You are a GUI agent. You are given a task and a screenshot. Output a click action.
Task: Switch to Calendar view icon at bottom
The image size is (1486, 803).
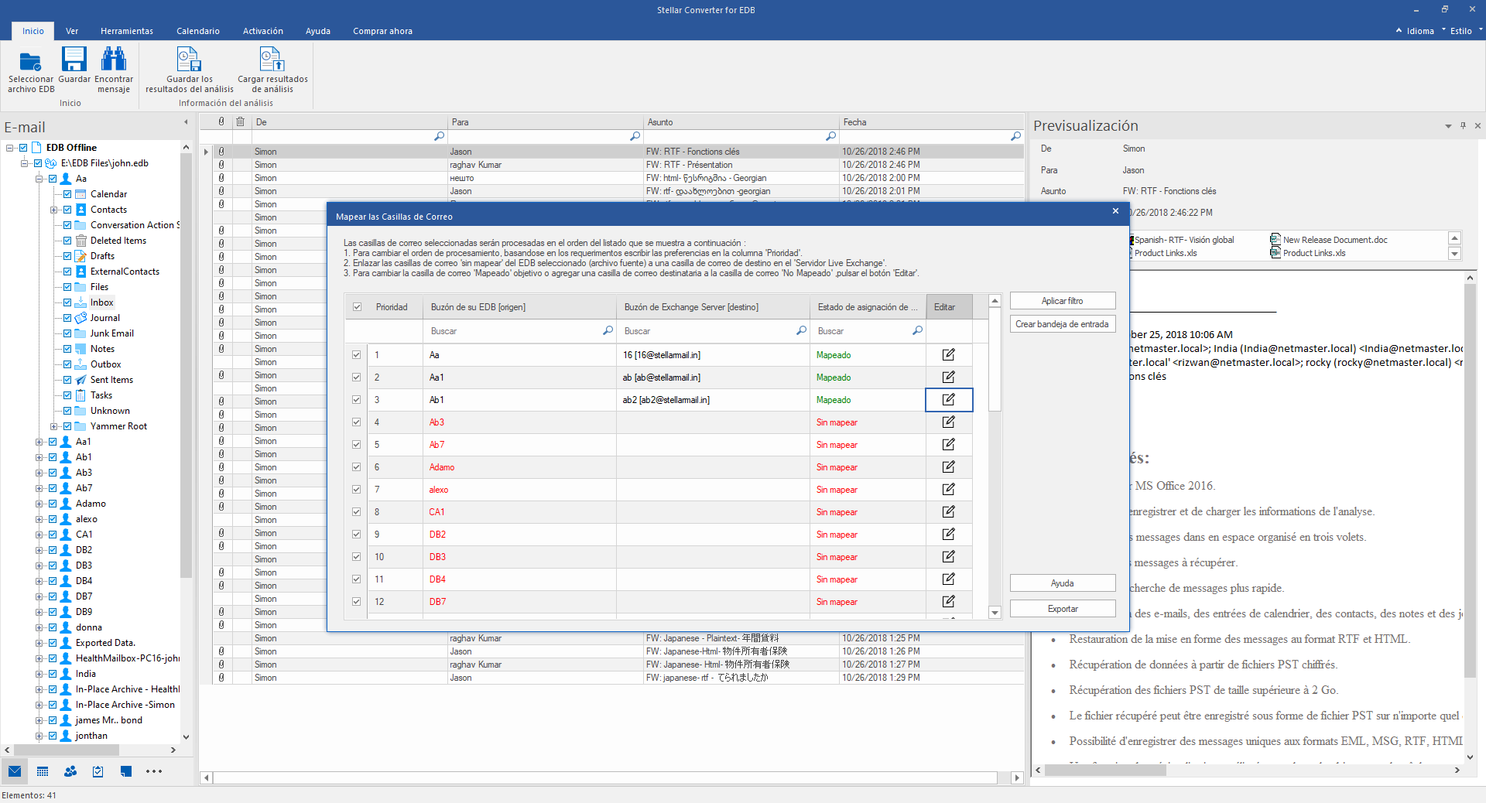pos(43,771)
